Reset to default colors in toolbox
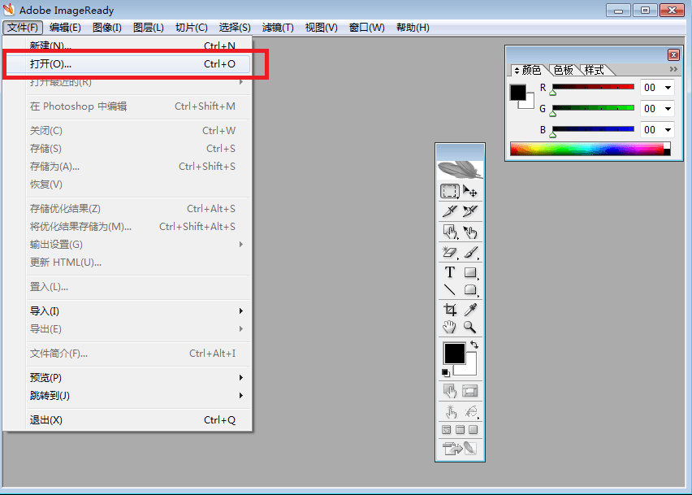The image size is (692, 495). click(x=446, y=373)
